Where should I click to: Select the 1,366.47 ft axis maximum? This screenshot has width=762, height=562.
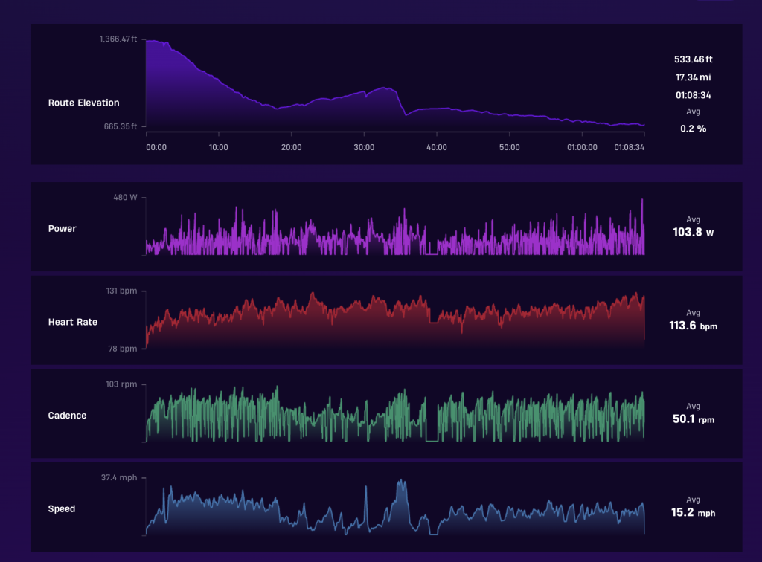click(x=118, y=39)
